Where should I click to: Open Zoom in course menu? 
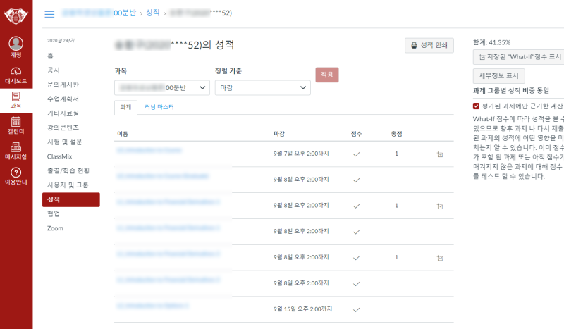click(55, 228)
